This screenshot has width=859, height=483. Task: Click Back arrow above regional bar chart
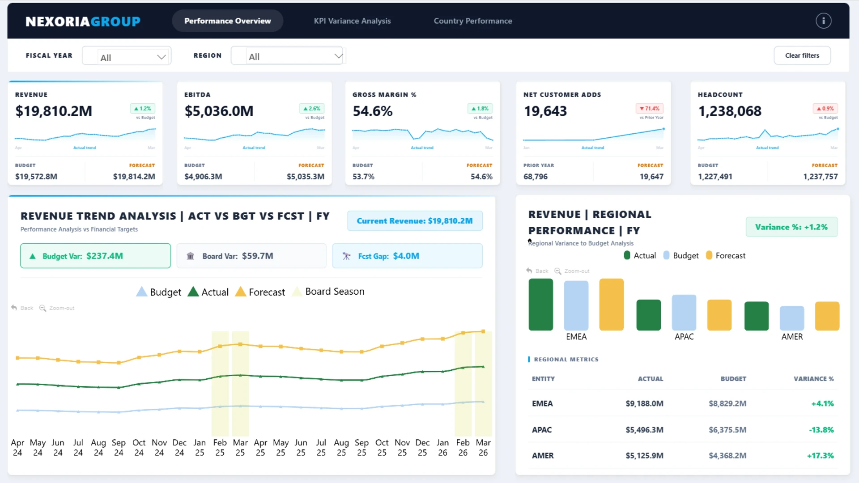(529, 271)
